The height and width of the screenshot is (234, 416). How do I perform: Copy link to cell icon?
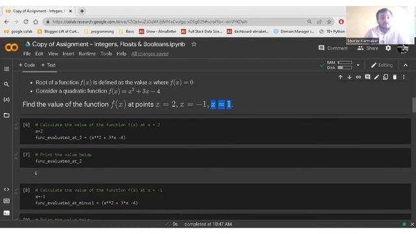point(358,77)
